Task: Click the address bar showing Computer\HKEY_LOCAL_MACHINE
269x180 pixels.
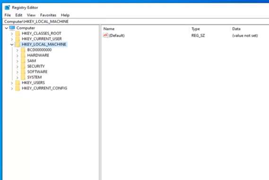Action: point(136,21)
